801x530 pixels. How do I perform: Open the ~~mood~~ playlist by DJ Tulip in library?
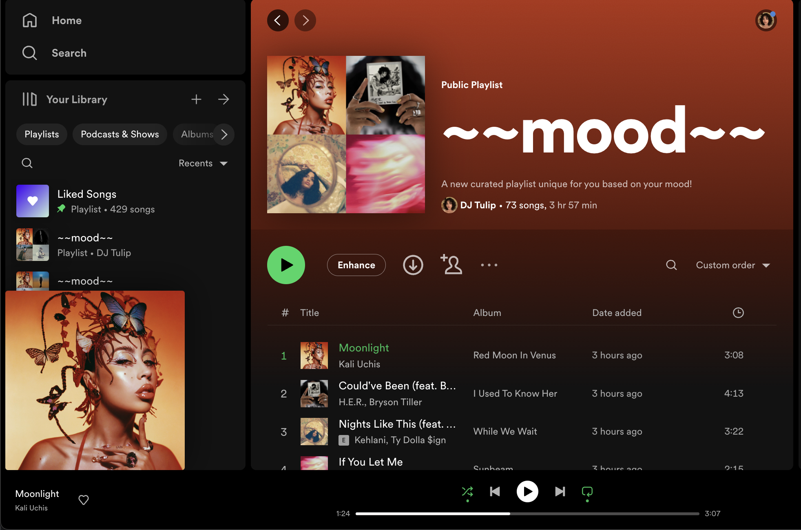pyautogui.click(x=126, y=245)
